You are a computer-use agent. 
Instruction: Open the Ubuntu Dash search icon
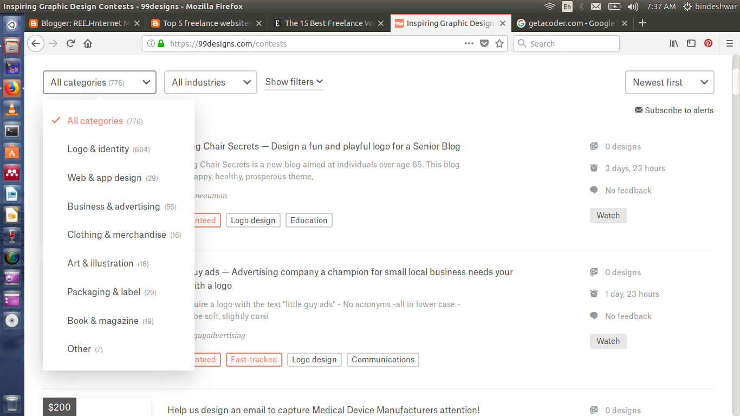pos(12,24)
